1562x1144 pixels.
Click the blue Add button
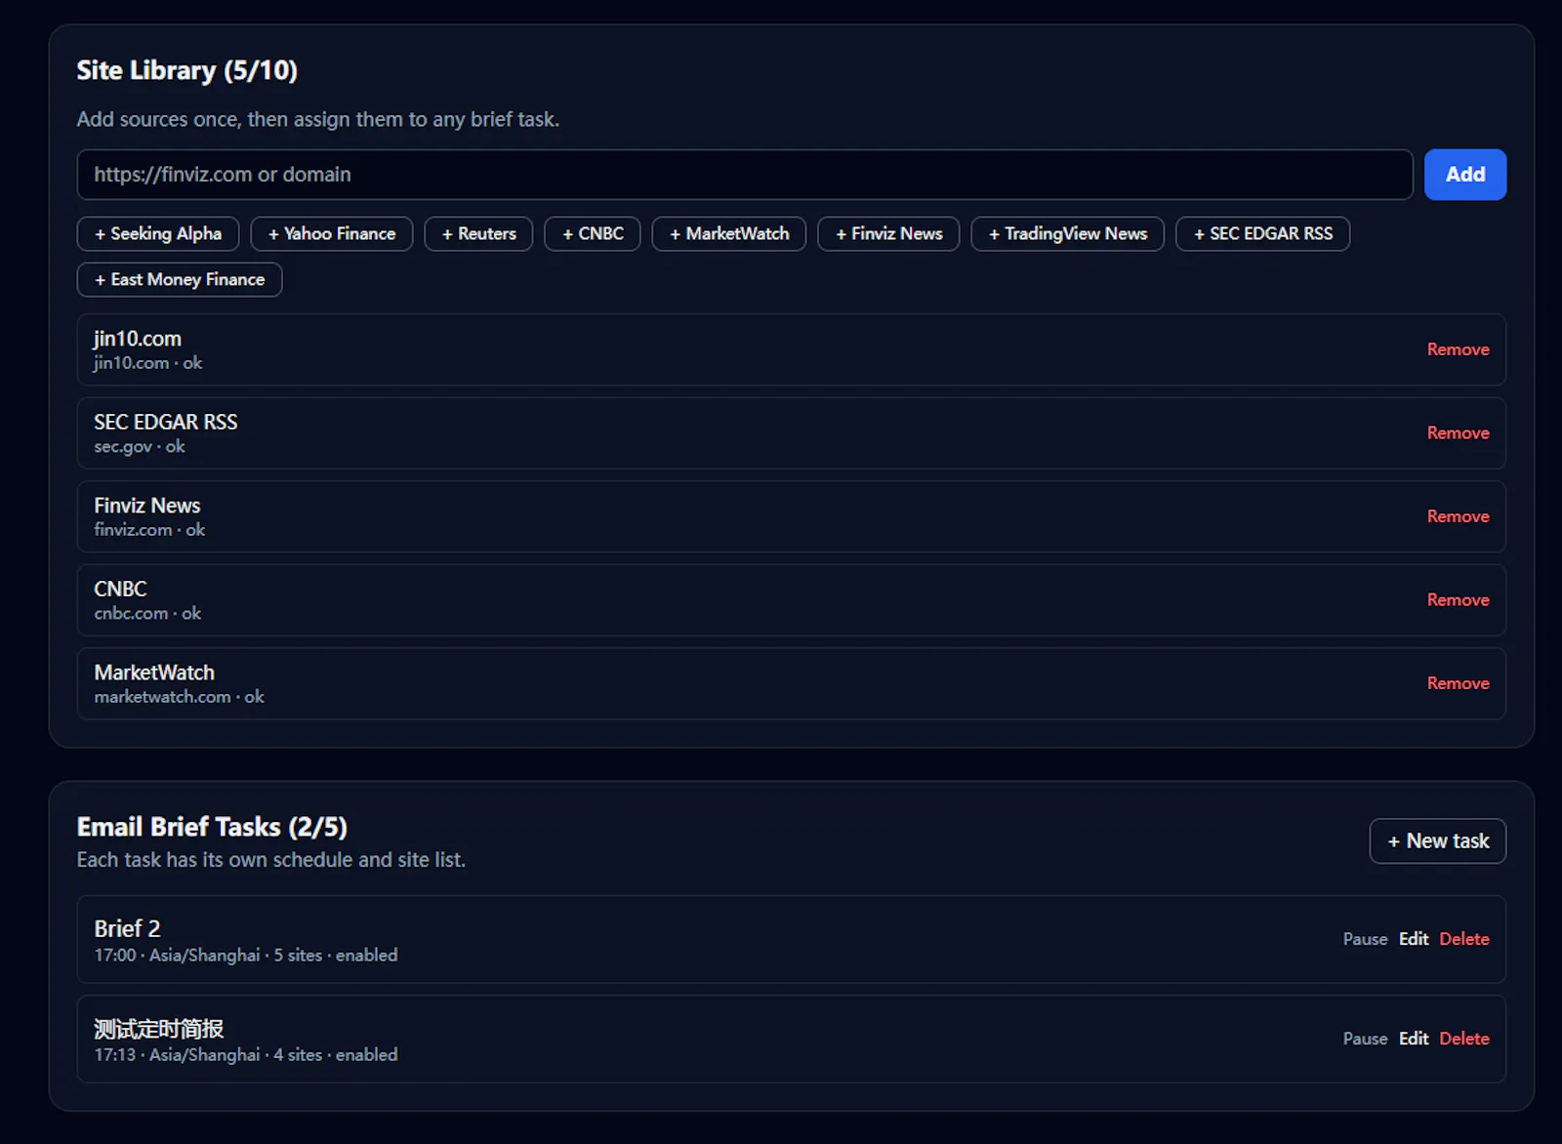click(x=1464, y=175)
